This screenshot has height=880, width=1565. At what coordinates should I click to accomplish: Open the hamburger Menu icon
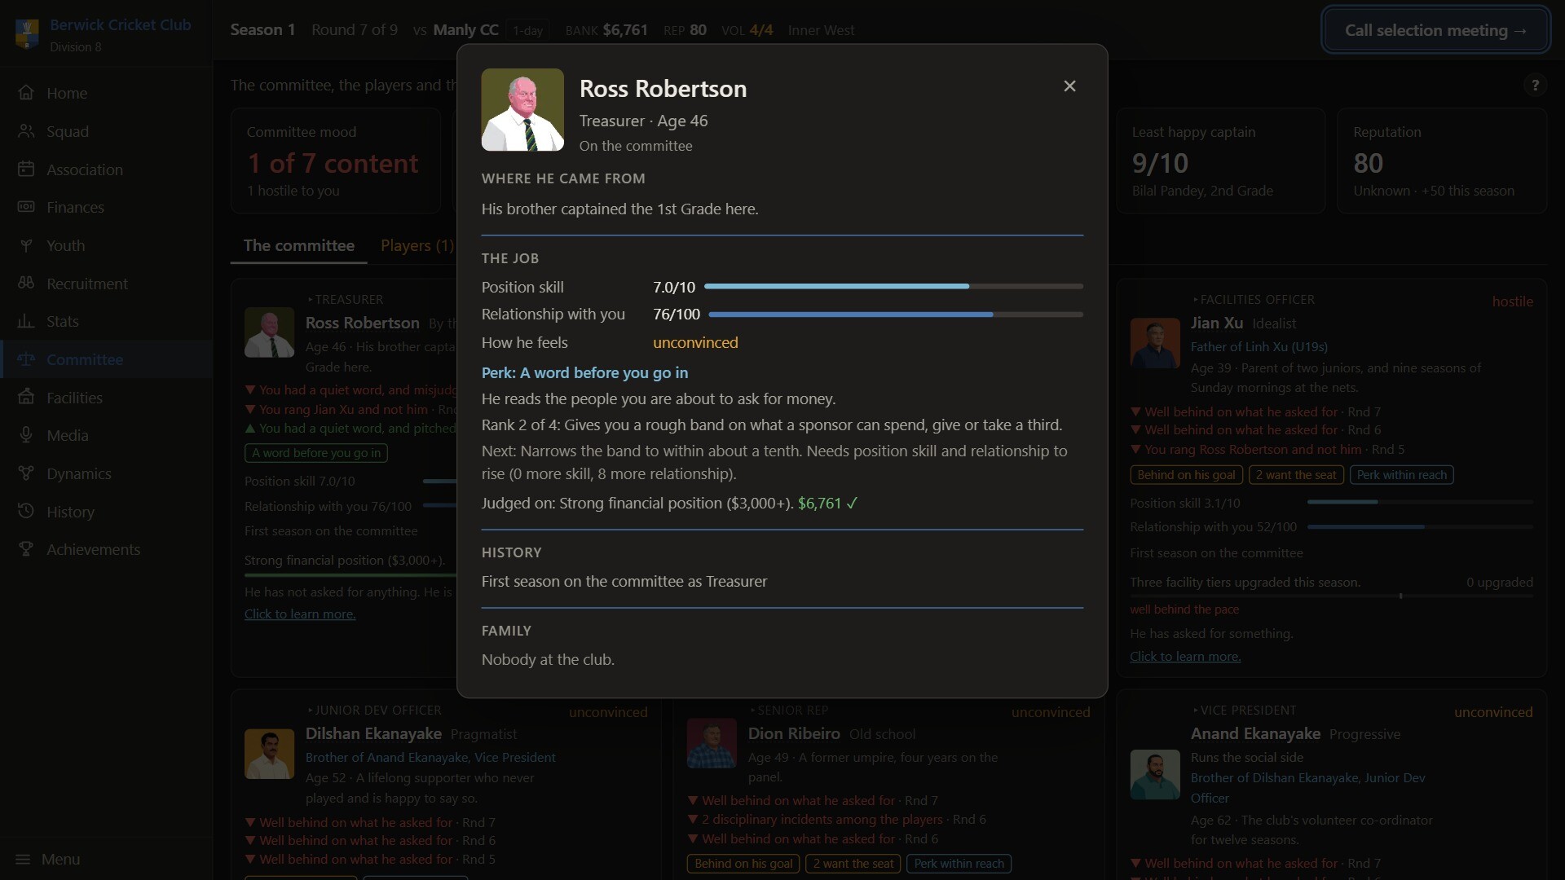23,860
